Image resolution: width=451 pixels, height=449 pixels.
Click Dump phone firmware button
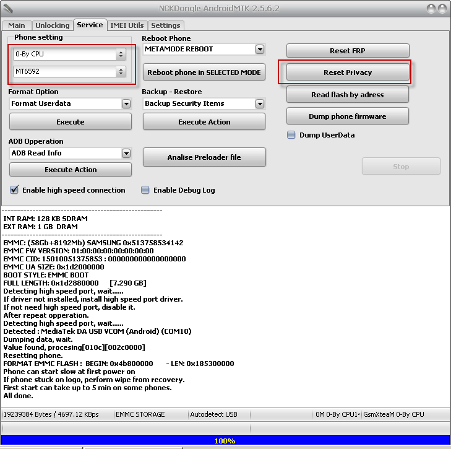[x=348, y=116]
